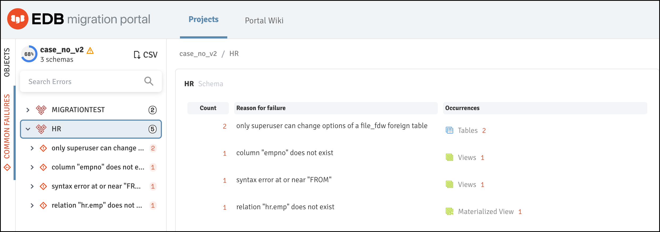Open the Materialized View occurrences link
This screenshot has height=232, width=660.
pos(486,212)
